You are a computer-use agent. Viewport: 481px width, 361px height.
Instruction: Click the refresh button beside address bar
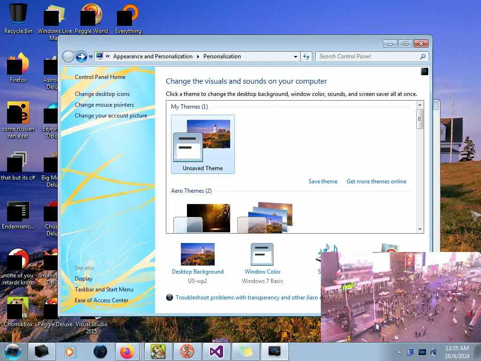[x=306, y=56]
